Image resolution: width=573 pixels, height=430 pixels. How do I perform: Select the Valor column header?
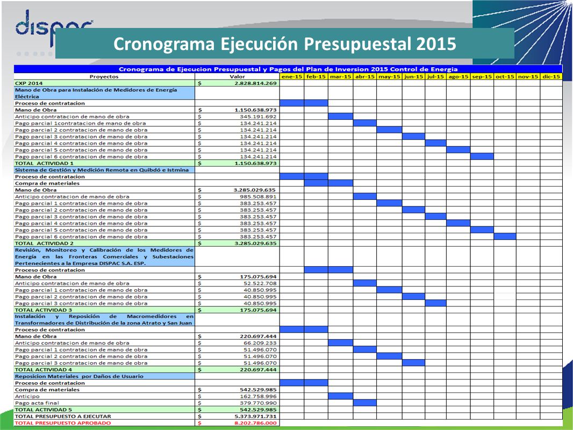click(x=237, y=77)
